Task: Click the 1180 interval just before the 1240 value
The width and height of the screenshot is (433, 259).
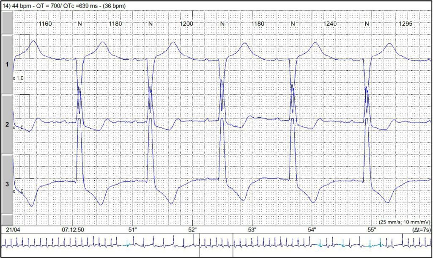Action: (x=258, y=24)
